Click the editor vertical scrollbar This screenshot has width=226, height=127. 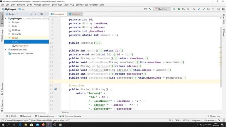pos(221,57)
